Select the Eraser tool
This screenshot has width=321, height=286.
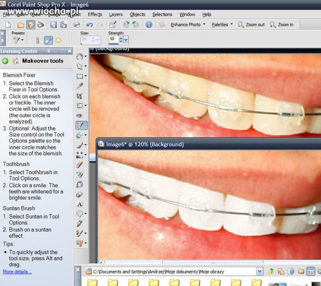pyautogui.click(x=80, y=165)
